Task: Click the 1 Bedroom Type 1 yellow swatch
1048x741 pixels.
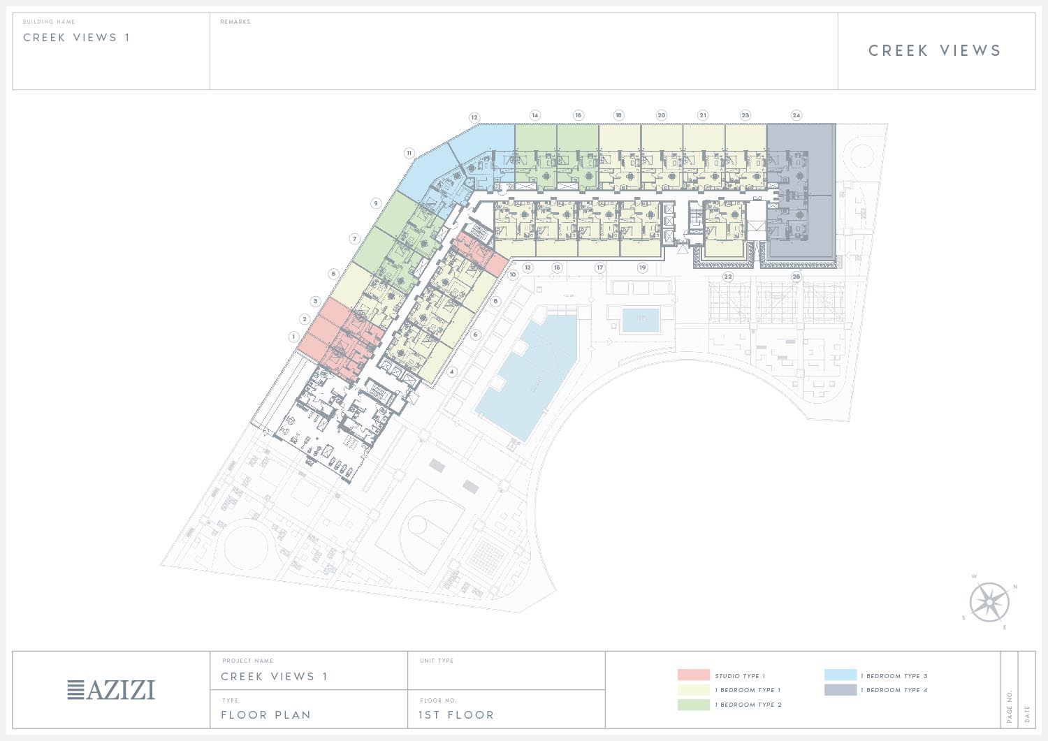Action: (693, 690)
